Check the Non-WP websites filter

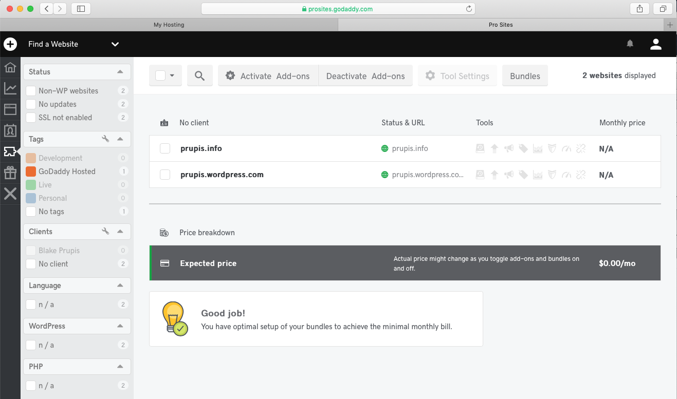[x=31, y=91]
